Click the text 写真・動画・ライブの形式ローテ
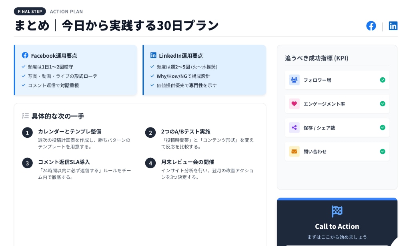Image resolution: width=399 pixels, height=246 pixels. tap(62, 76)
